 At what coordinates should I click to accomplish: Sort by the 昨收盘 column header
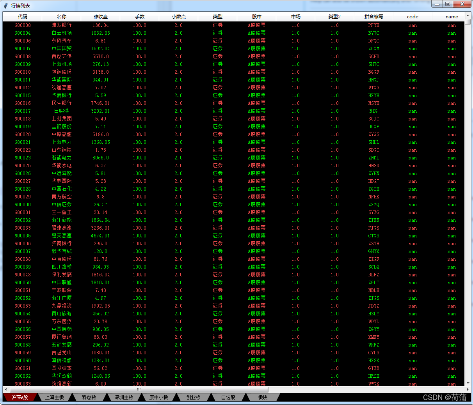(x=101, y=17)
